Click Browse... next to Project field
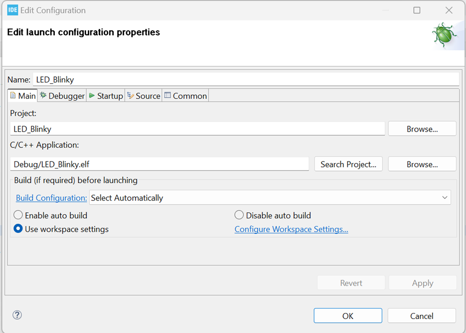 [x=422, y=129]
